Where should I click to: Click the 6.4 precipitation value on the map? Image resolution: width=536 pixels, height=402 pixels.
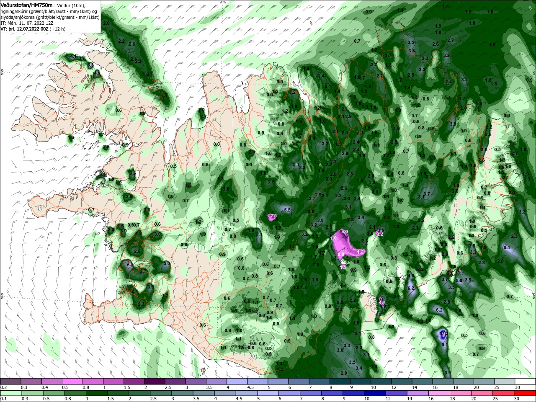tap(506, 248)
